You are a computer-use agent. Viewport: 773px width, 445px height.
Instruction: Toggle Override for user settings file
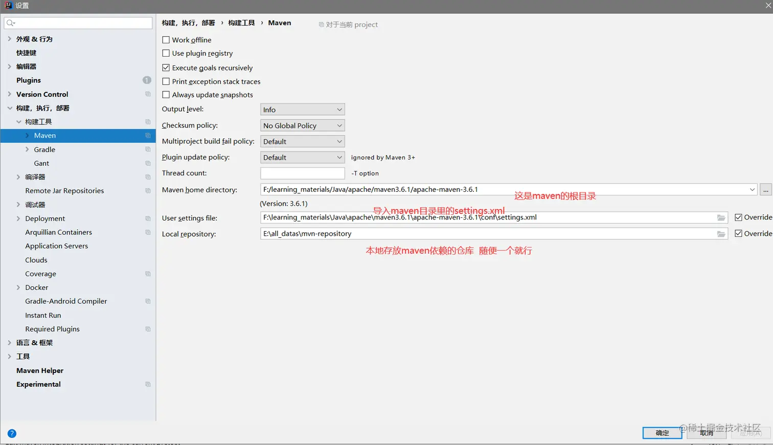click(x=738, y=217)
